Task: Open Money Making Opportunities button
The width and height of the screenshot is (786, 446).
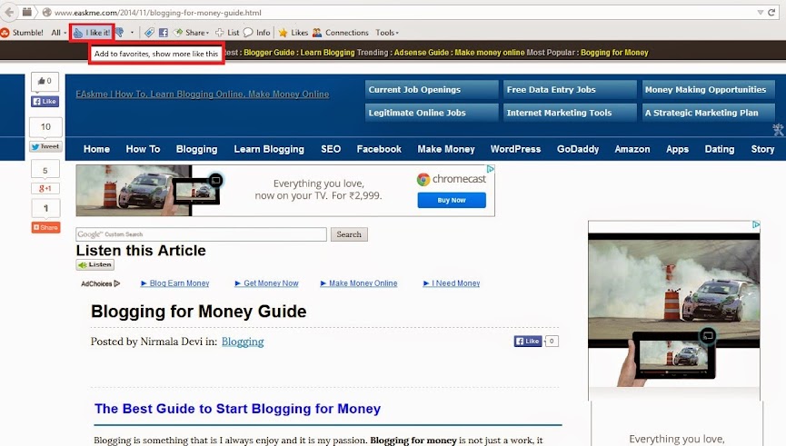Action: 708,90
